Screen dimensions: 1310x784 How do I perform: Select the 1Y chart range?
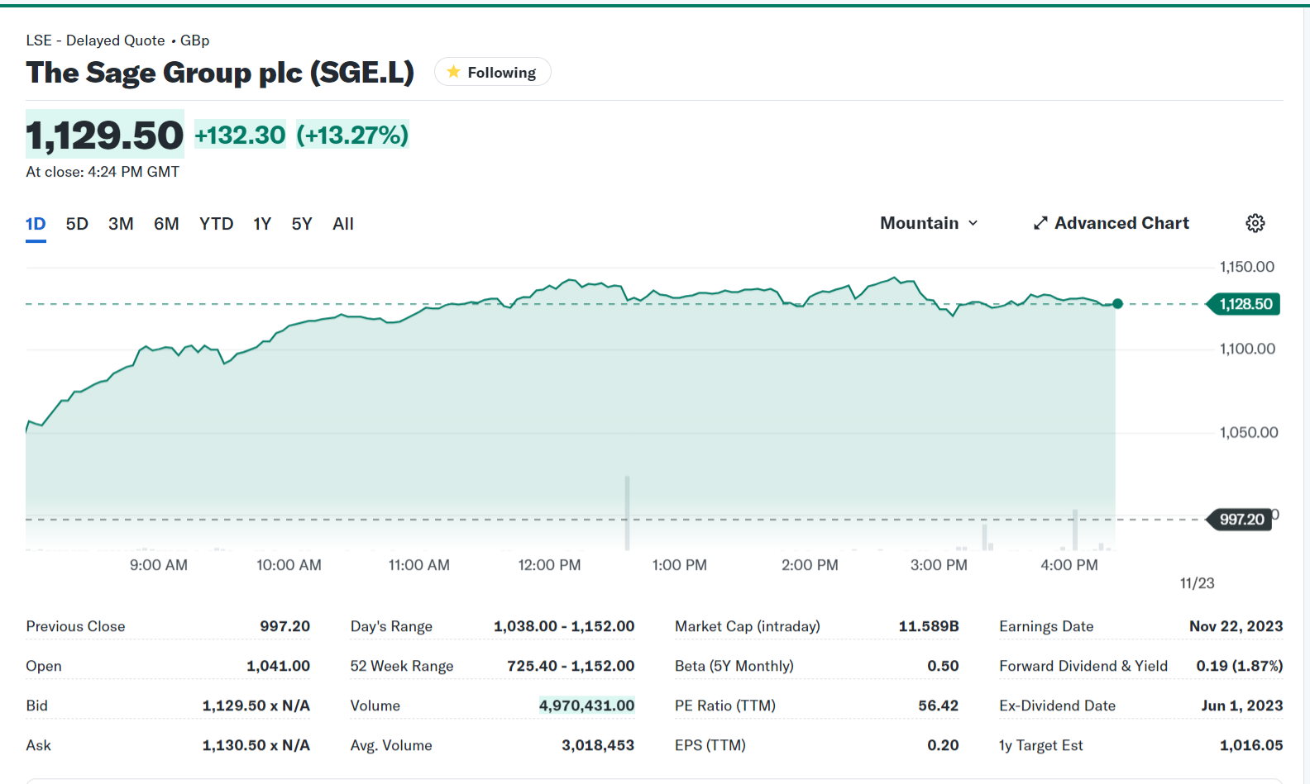(x=262, y=224)
